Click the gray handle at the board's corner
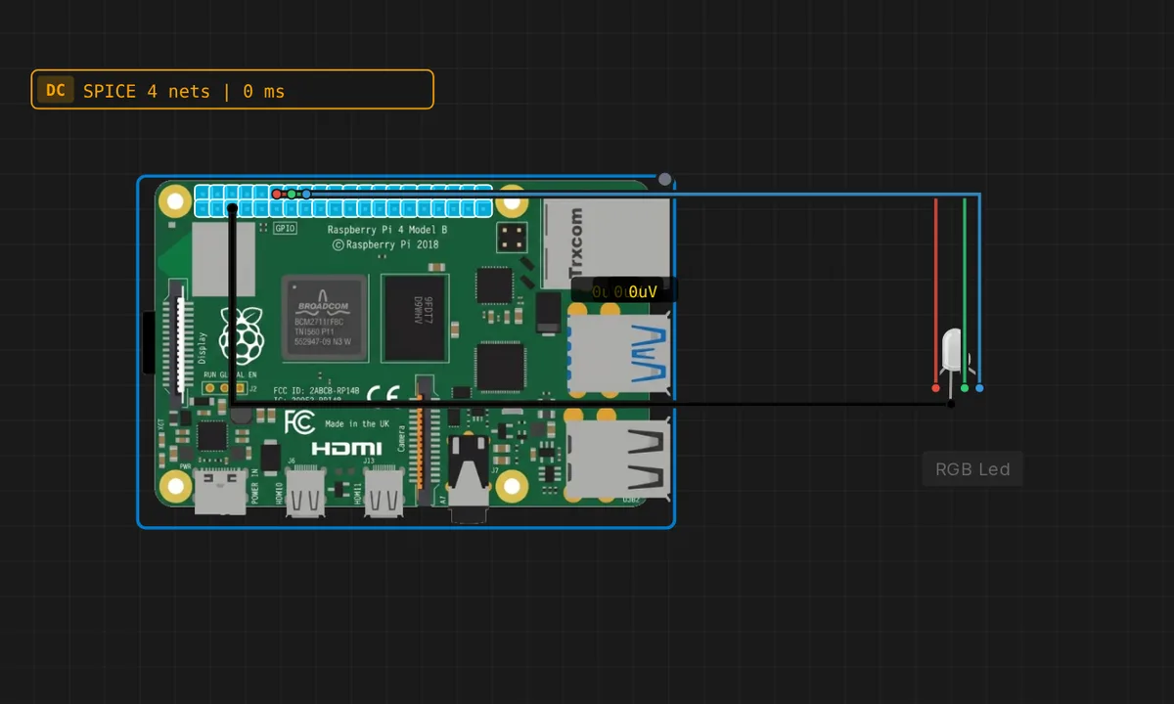The image size is (1174, 704). pyautogui.click(x=665, y=179)
